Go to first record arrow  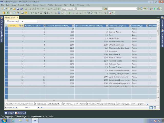coord(14,108)
